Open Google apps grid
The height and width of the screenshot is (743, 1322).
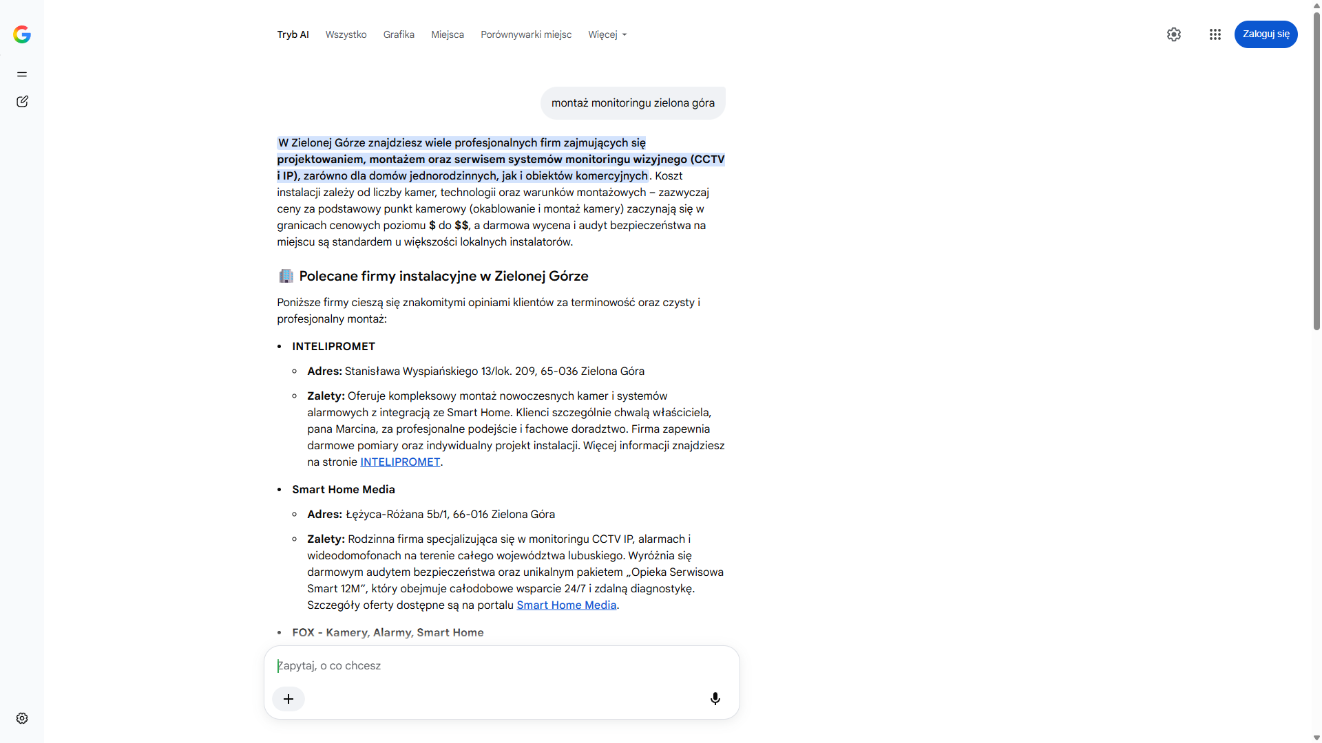(x=1215, y=34)
